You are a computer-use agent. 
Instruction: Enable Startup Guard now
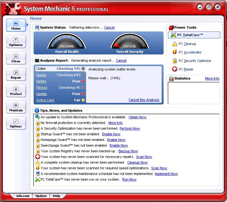[x=111, y=134]
